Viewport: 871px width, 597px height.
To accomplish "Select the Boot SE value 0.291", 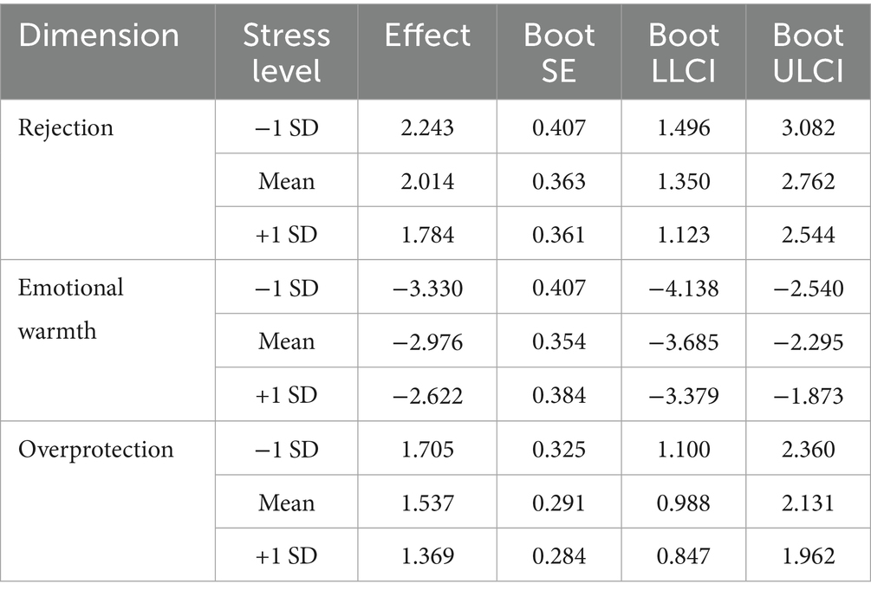I will click(559, 503).
